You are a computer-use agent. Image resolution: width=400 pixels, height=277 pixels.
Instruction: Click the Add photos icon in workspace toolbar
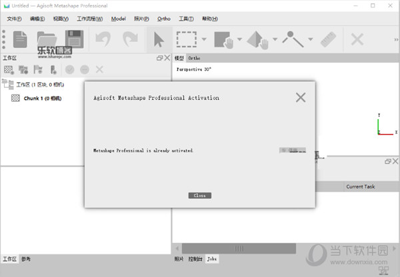[x=23, y=69]
